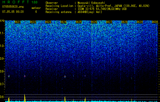Click the 0624 time marker

(x=63, y=22)
